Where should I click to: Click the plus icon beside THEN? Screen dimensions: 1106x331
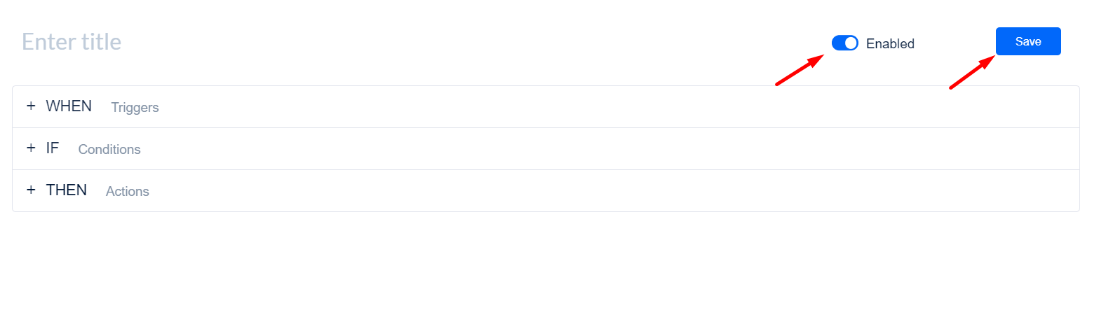click(31, 190)
